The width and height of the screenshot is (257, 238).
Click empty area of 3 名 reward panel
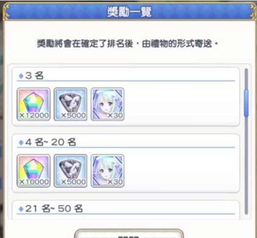pyautogui.click(x=180, y=105)
